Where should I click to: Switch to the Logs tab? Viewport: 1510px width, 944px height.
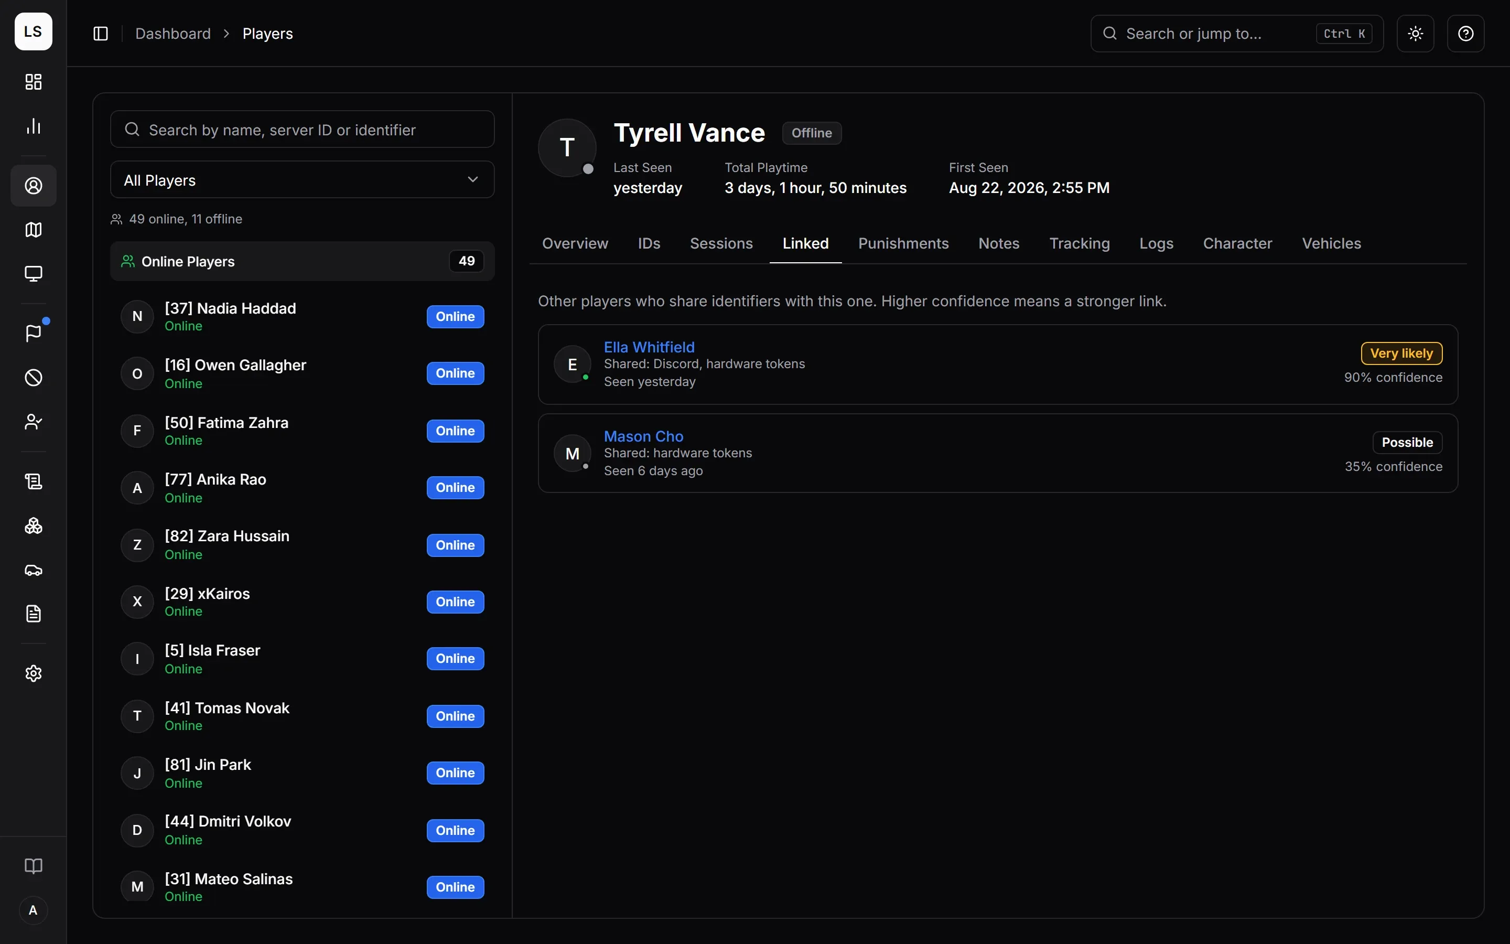1156,243
